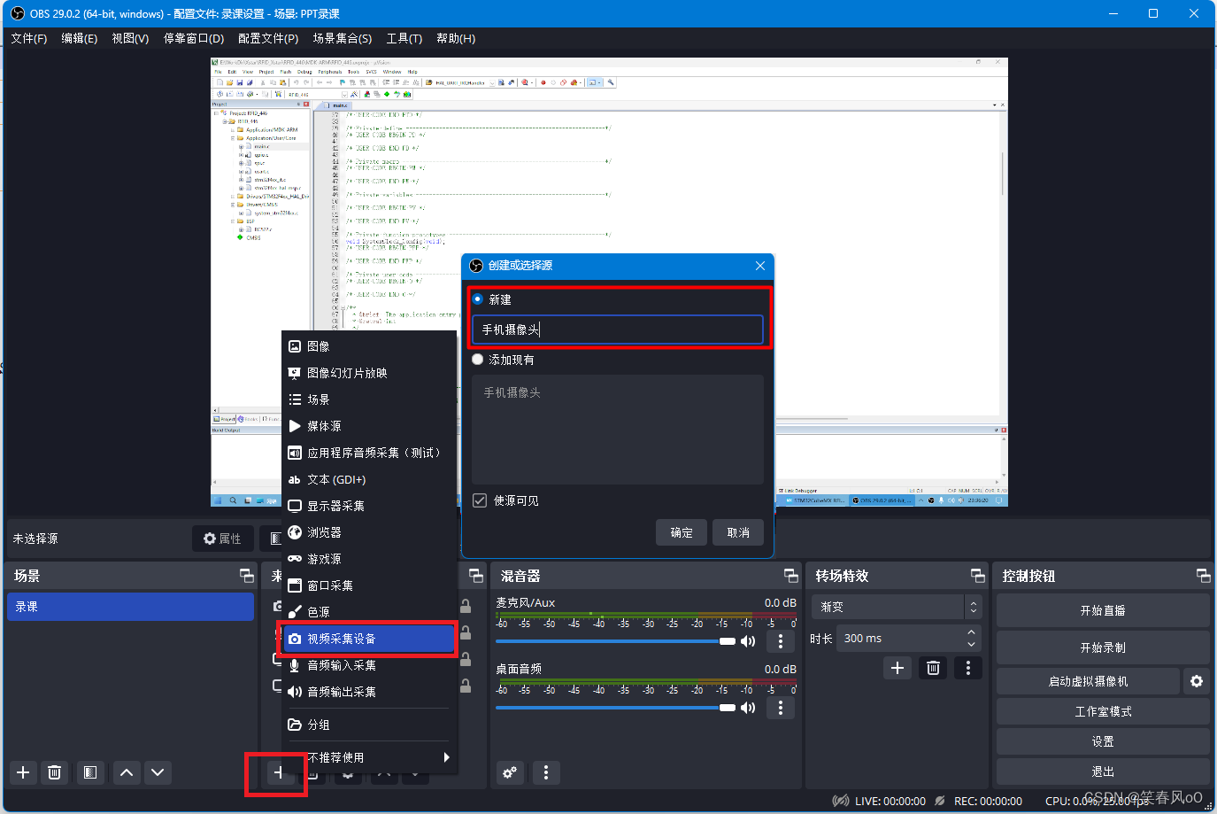Open scene filters in the scenes dock toolbar
Image resolution: width=1217 pixels, height=814 pixels.
click(x=89, y=772)
